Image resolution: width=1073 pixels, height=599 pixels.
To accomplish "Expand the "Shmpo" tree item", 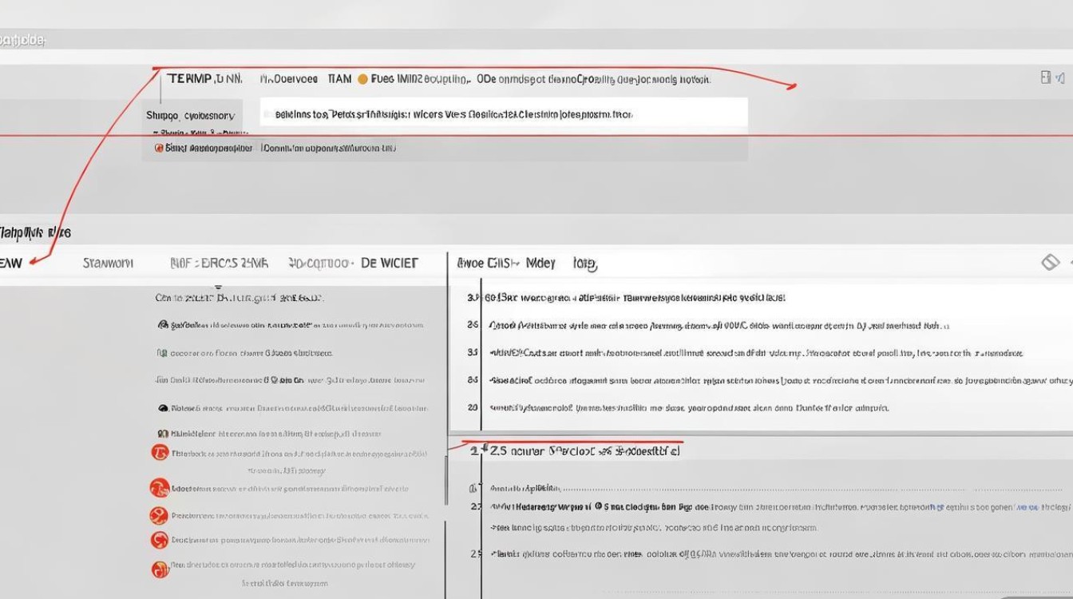I will pyautogui.click(x=189, y=115).
